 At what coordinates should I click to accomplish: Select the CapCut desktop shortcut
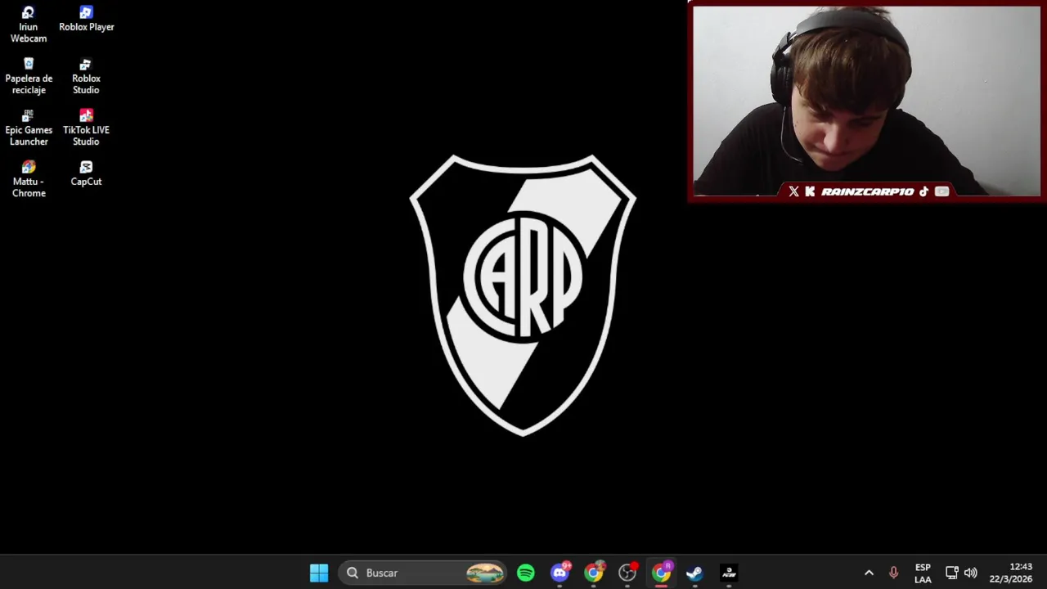pyautogui.click(x=86, y=174)
